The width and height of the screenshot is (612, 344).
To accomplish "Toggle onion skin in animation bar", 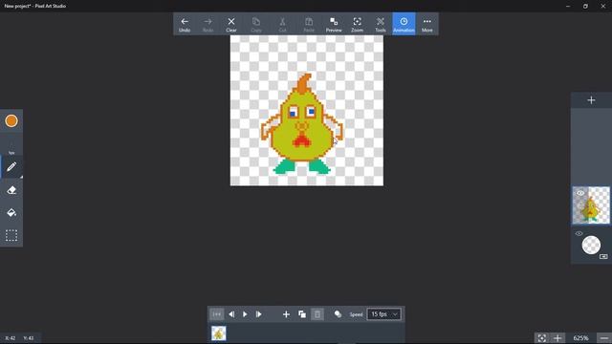I will pos(338,314).
